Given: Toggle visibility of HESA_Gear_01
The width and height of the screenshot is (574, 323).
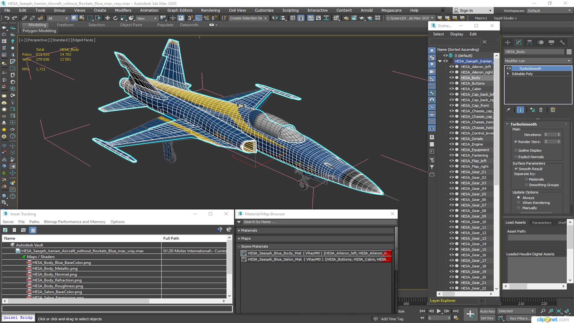Looking at the screenshot, I should (451, 172).
